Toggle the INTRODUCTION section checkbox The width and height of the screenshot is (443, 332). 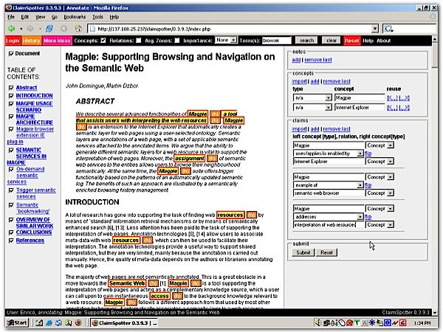[11, 95]
